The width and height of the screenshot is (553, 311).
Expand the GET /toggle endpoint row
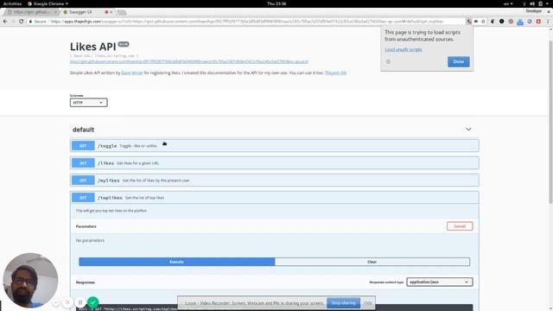(x=275, y=146)
